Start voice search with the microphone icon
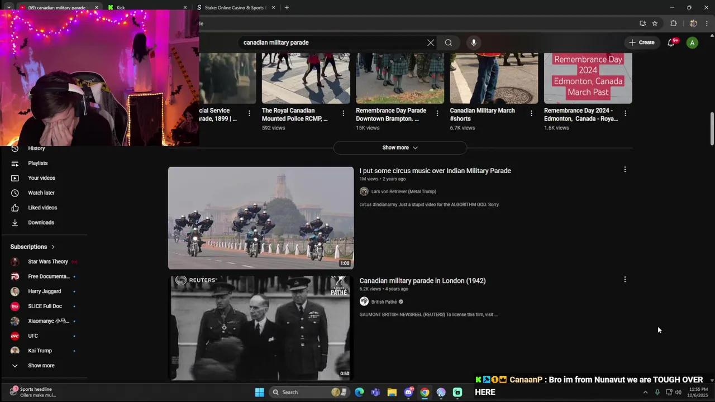 click(474, 42)
